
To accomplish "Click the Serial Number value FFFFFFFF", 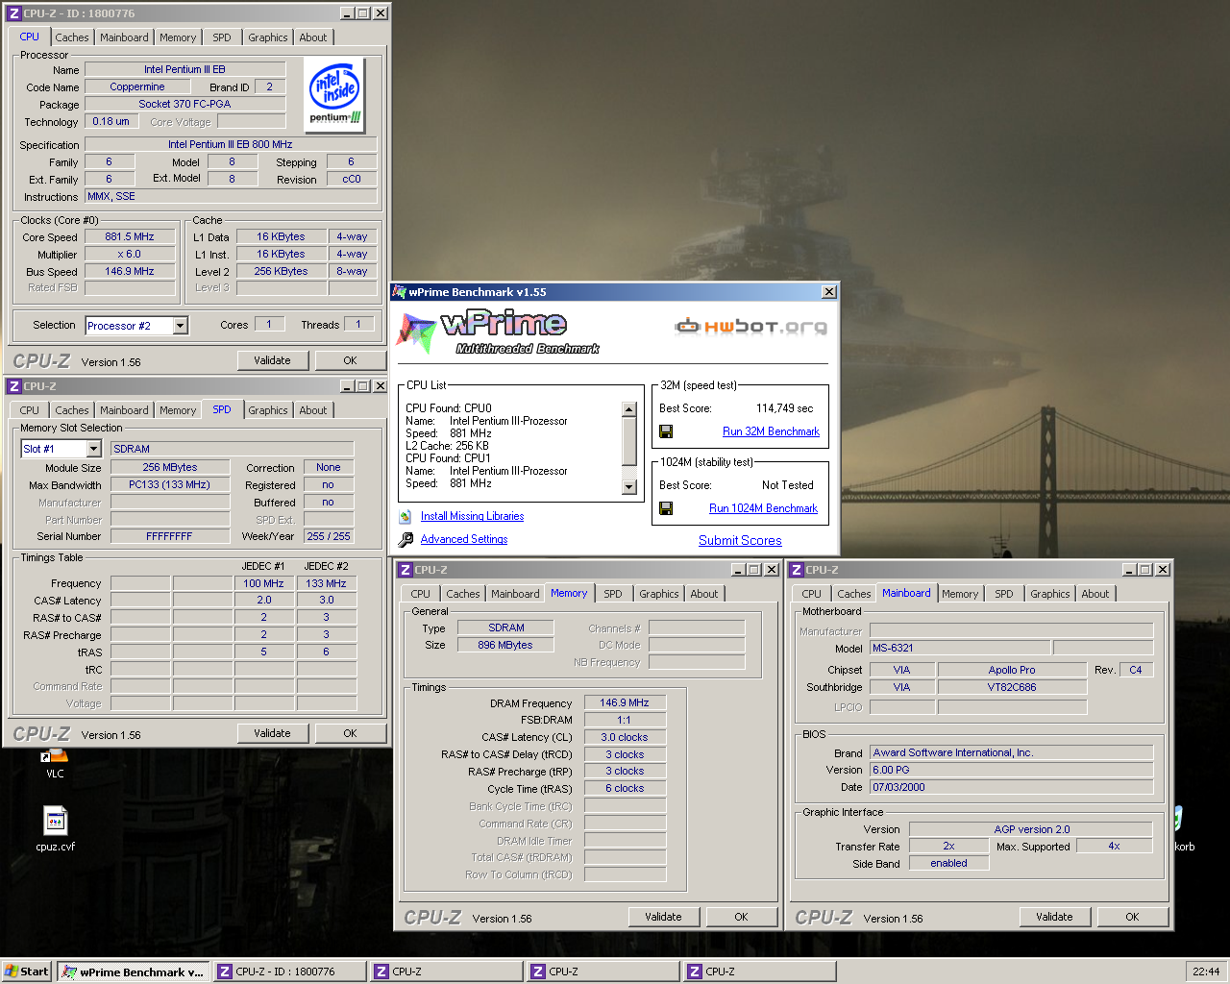I will (x=170, y=536).
